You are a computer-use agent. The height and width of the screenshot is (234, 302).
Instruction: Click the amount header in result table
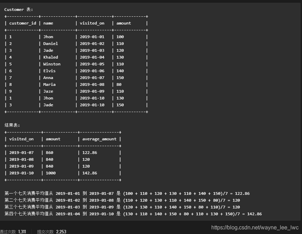53,139
